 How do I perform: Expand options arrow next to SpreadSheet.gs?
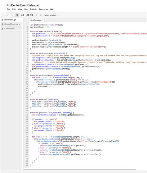click(20, 25)
